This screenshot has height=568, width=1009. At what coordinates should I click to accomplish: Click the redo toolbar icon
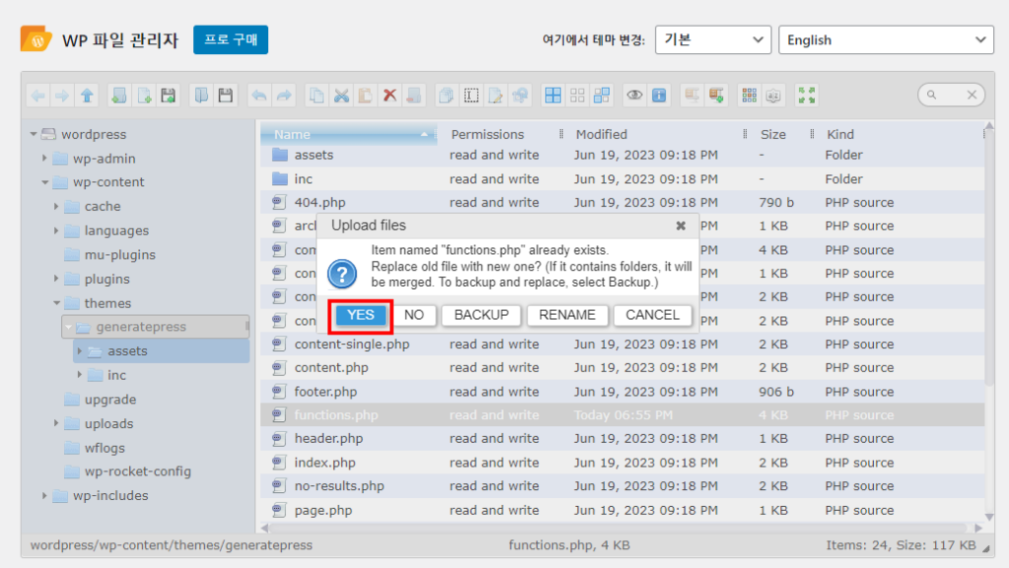coord(284,95)
